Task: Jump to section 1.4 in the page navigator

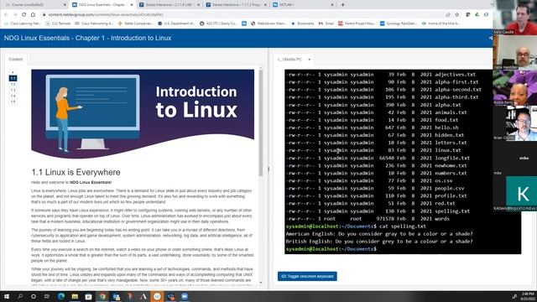Action: (x=13, y=96)
